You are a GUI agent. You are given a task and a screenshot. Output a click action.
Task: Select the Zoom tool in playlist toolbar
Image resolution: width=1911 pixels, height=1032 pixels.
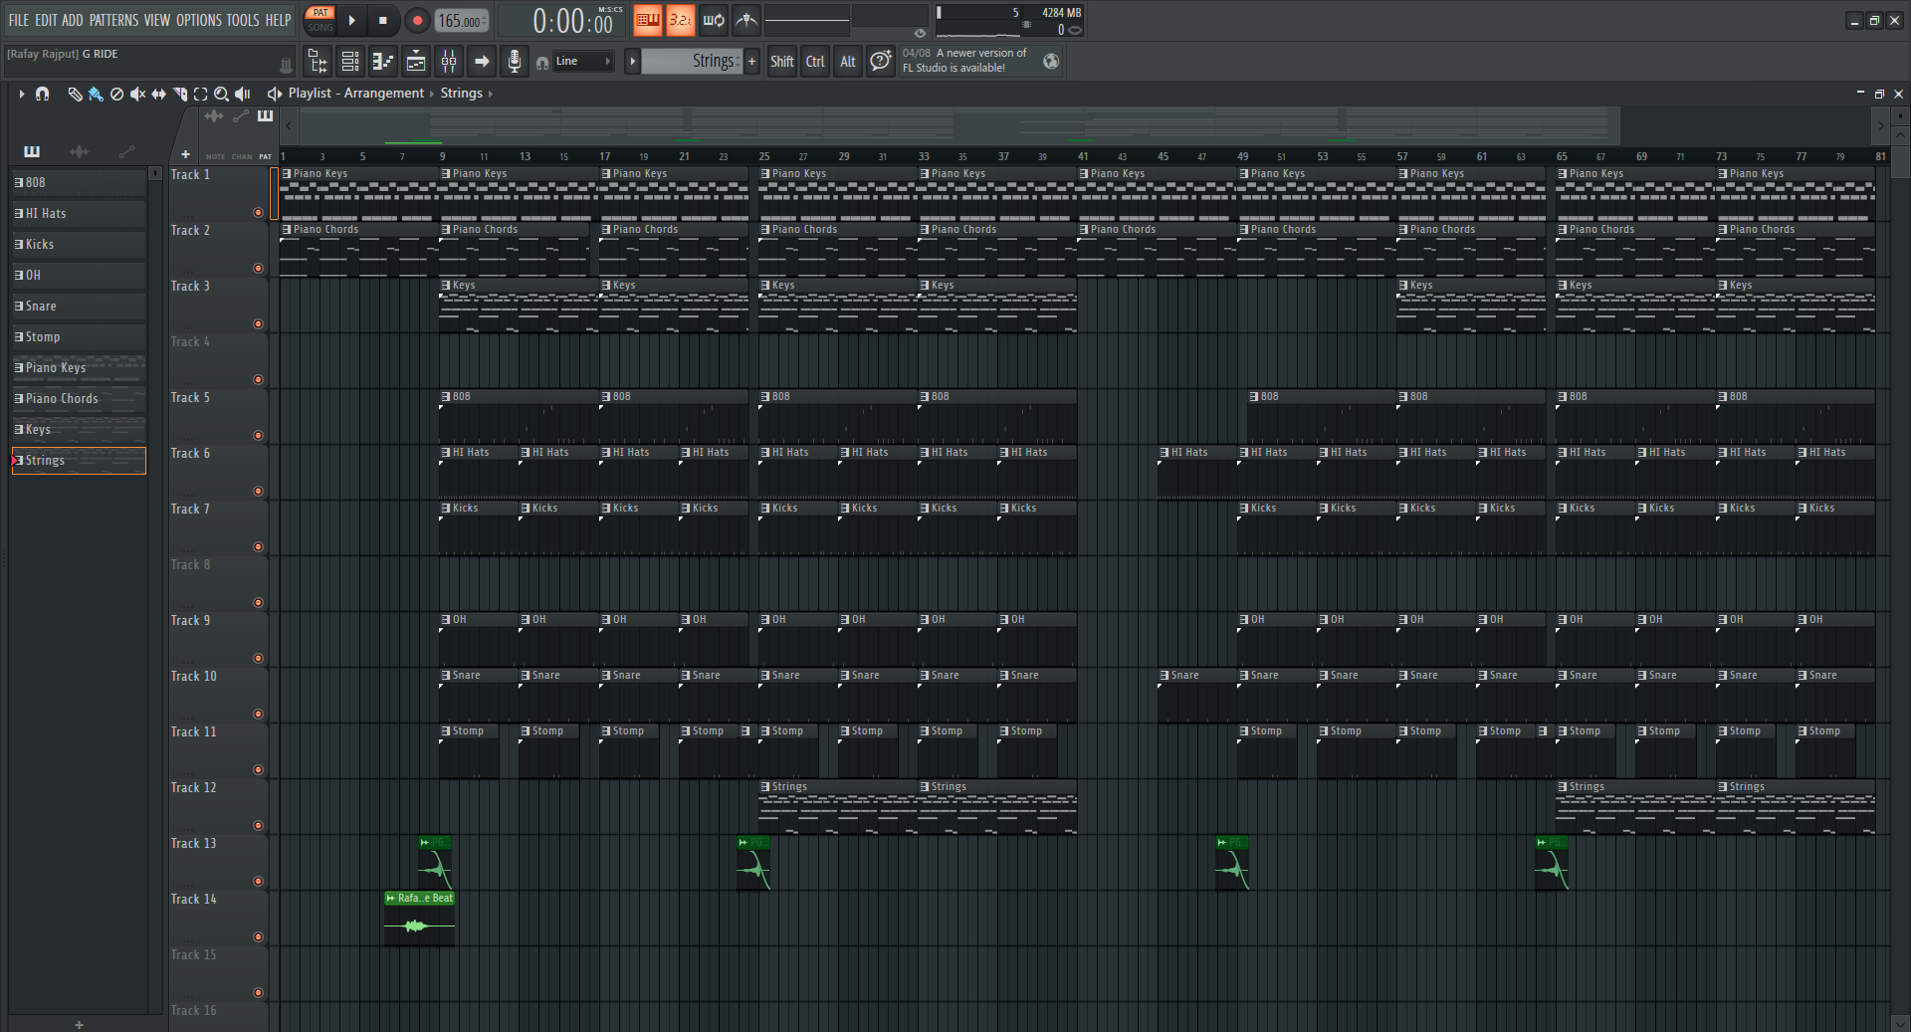[x=221, y=94]
